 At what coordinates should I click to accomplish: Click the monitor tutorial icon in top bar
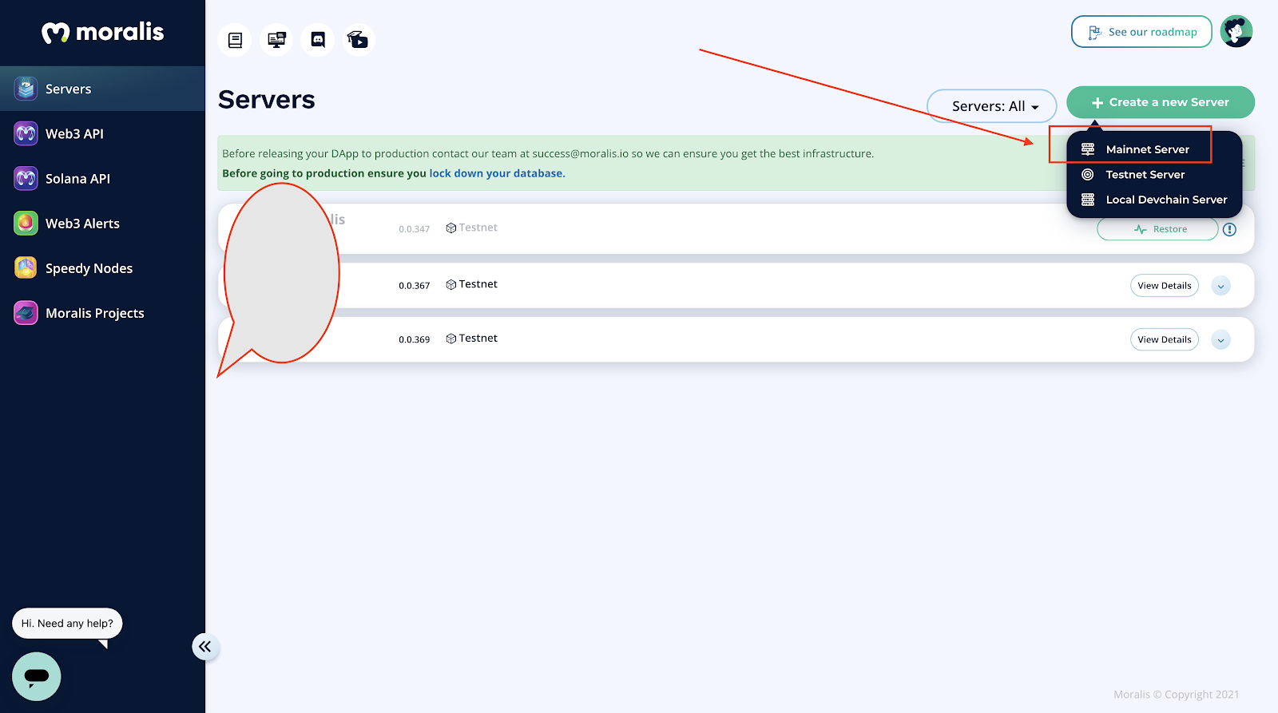[x=276, y=40]
